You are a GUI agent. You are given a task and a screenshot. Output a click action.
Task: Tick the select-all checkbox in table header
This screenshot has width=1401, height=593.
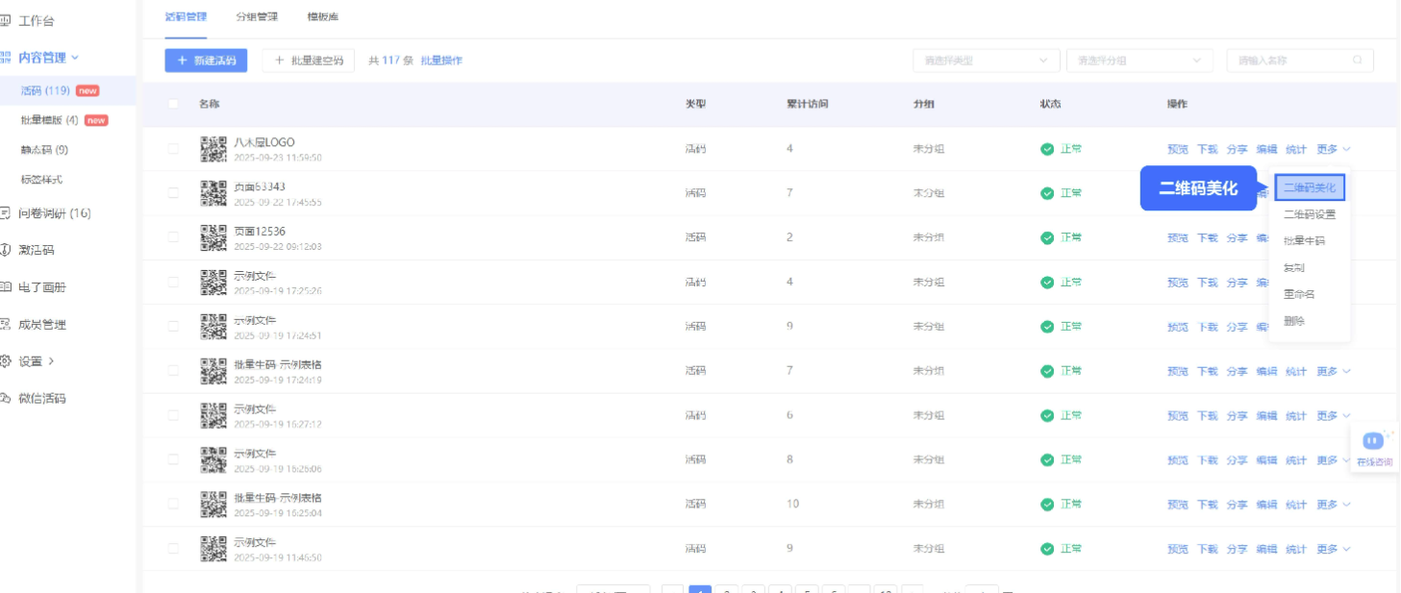pos(173,104)
